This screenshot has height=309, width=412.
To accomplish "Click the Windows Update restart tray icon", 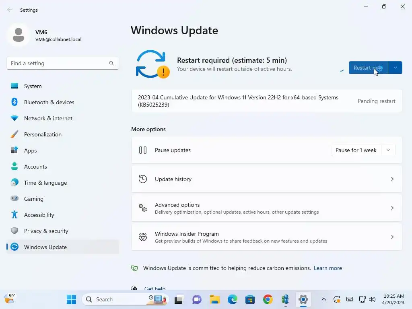I will [x=337, y=299].
